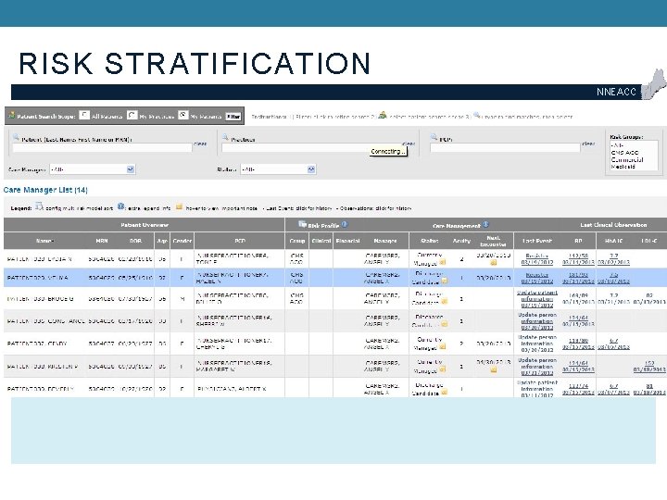667x500 pixels.
Task: Click the Filter button
Action: [233, 116]
